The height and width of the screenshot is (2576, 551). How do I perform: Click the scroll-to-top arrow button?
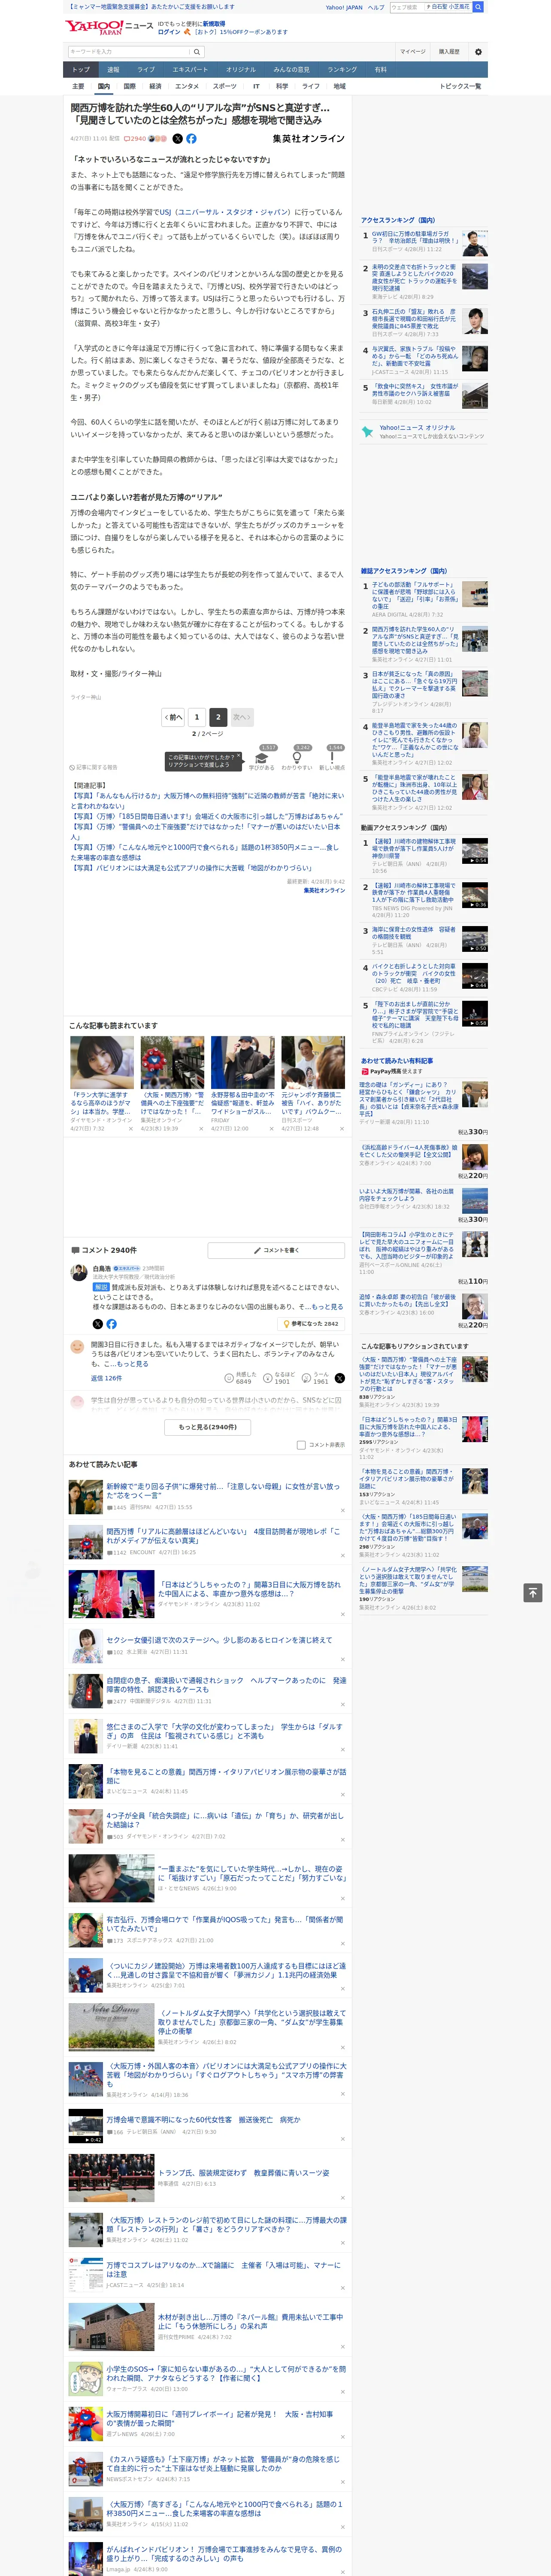coord(533,1592)
